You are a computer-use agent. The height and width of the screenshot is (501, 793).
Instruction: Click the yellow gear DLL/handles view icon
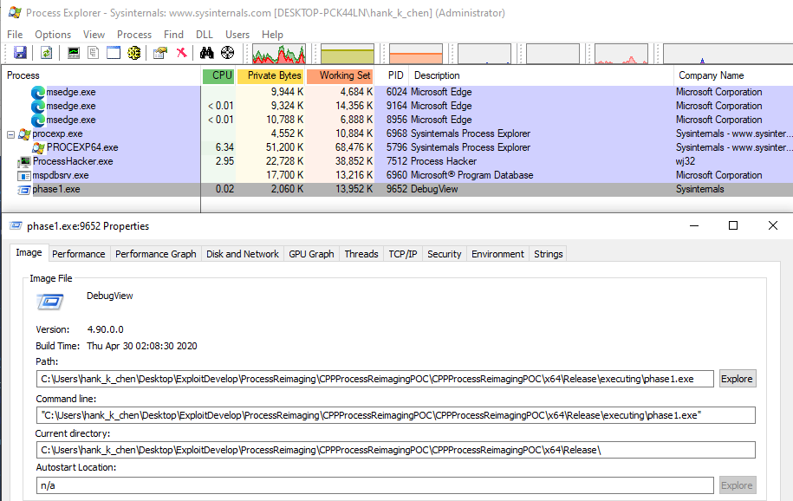tap(134, 53)
